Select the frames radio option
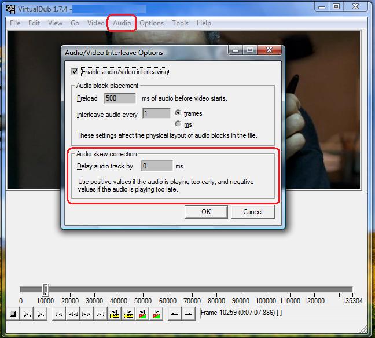This screenshot has height=338, width=375. pos(178,112)
